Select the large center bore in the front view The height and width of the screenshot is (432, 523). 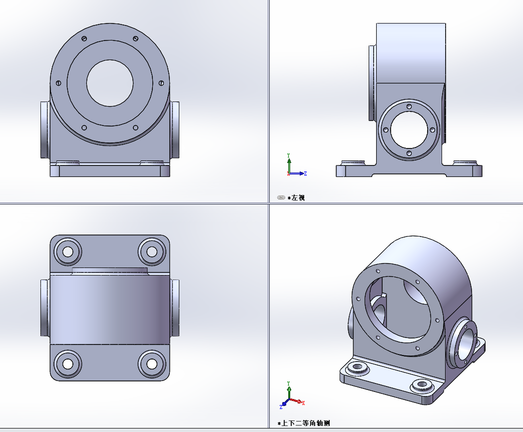tap(110, 83)
